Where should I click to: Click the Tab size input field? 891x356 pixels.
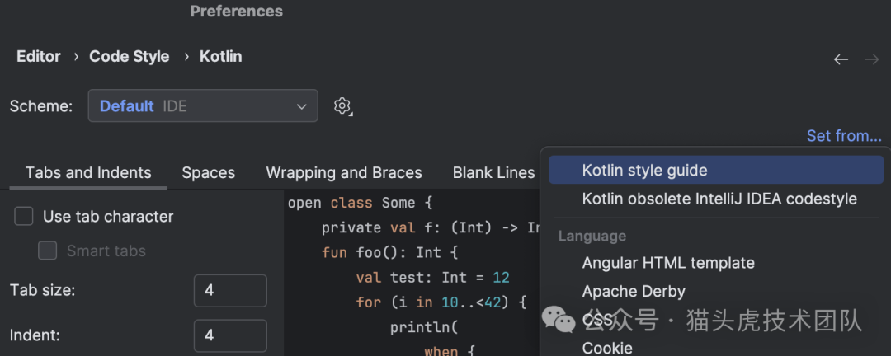(x=230, y=291)
